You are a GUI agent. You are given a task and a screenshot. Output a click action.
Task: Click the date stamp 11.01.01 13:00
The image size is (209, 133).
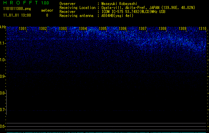click(x=17, y=15)
